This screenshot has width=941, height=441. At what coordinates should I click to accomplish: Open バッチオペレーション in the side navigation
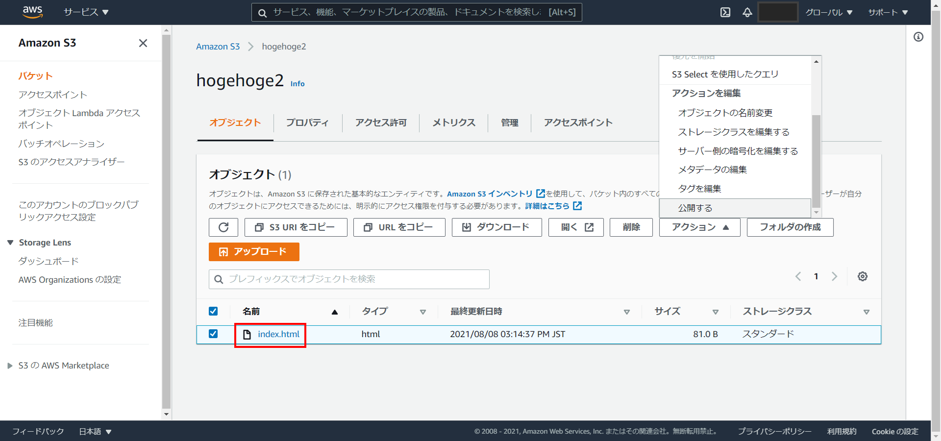pos(61,144)
